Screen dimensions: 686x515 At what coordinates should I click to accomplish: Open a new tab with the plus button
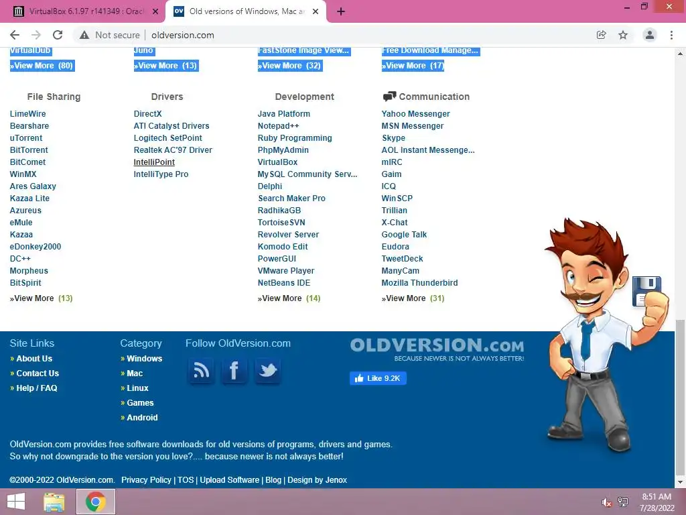coord(341,12)
